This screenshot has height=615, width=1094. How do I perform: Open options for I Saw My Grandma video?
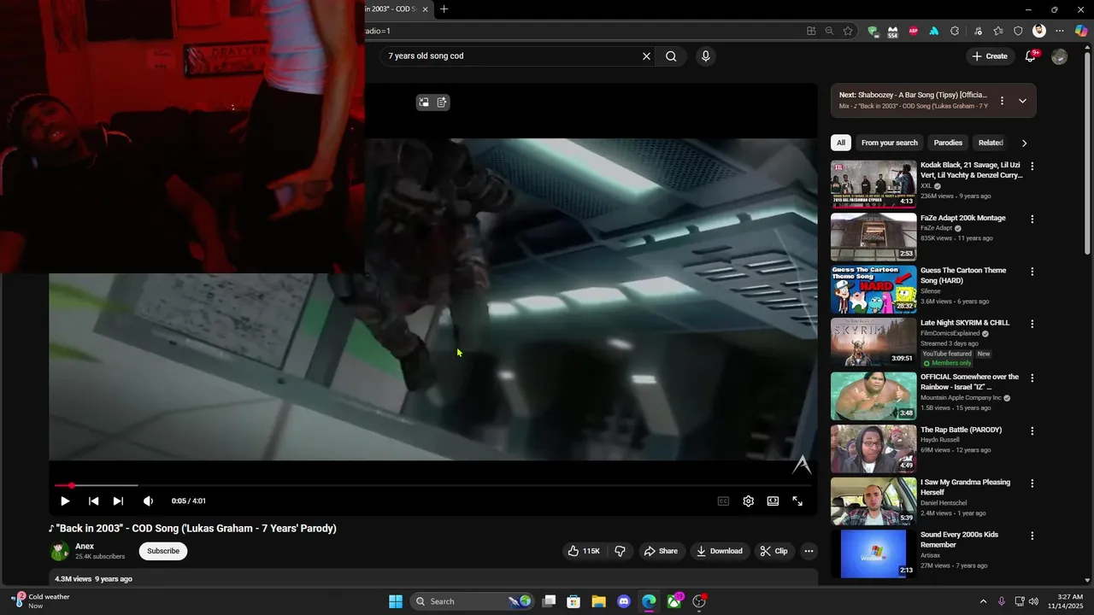point(1032,483)
